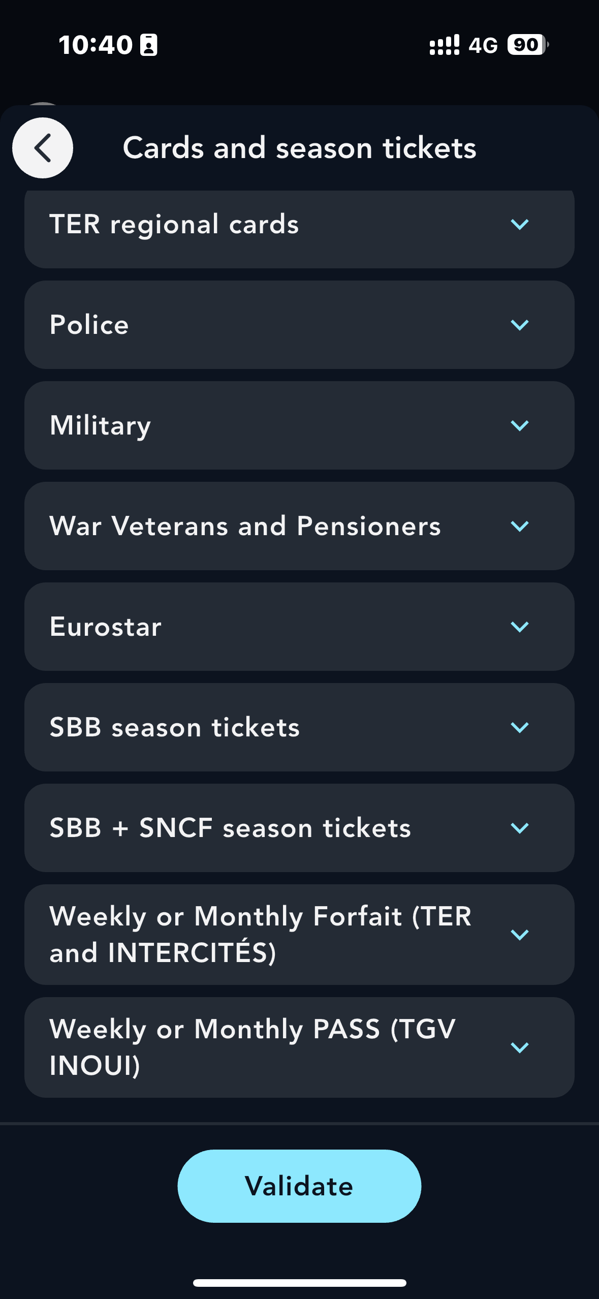Tap chevron for Weekly or Monthly Forfait
The height and width of the screenshot is (1299, 599).
519,934
